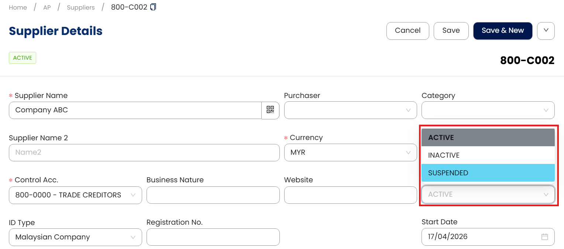
Task: Click into the Website input field
Action: pyautogui.click(x=350, y=195)
